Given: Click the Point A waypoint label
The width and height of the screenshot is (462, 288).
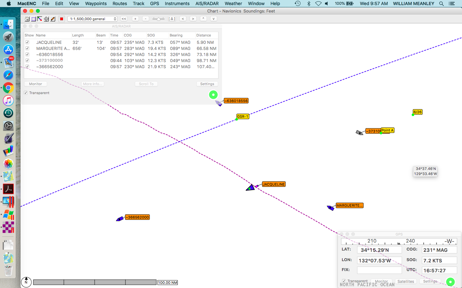Looking at the screenshot, I should (x=388, y=130).
